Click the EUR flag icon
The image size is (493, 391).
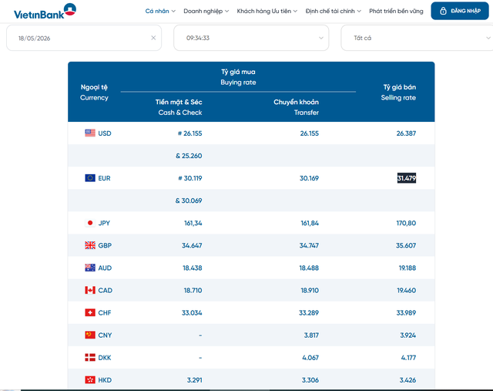[90, 178]
